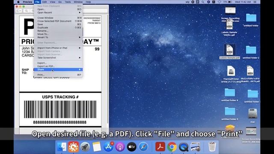Open the Apple menu
274x154 pixels.
pyautogui.click(x=18, y=2)
